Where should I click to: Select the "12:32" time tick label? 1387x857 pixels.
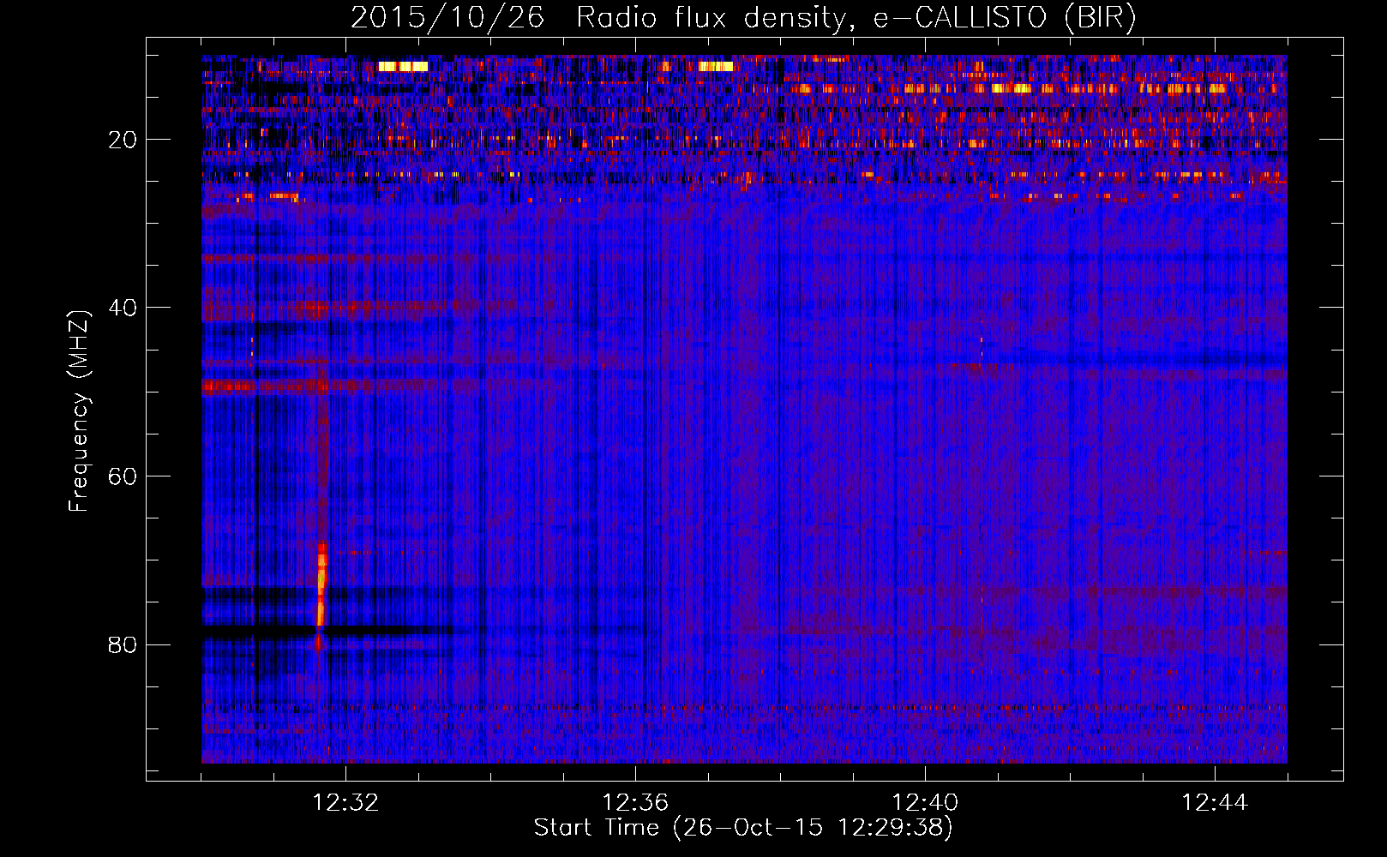pos(345,802)
